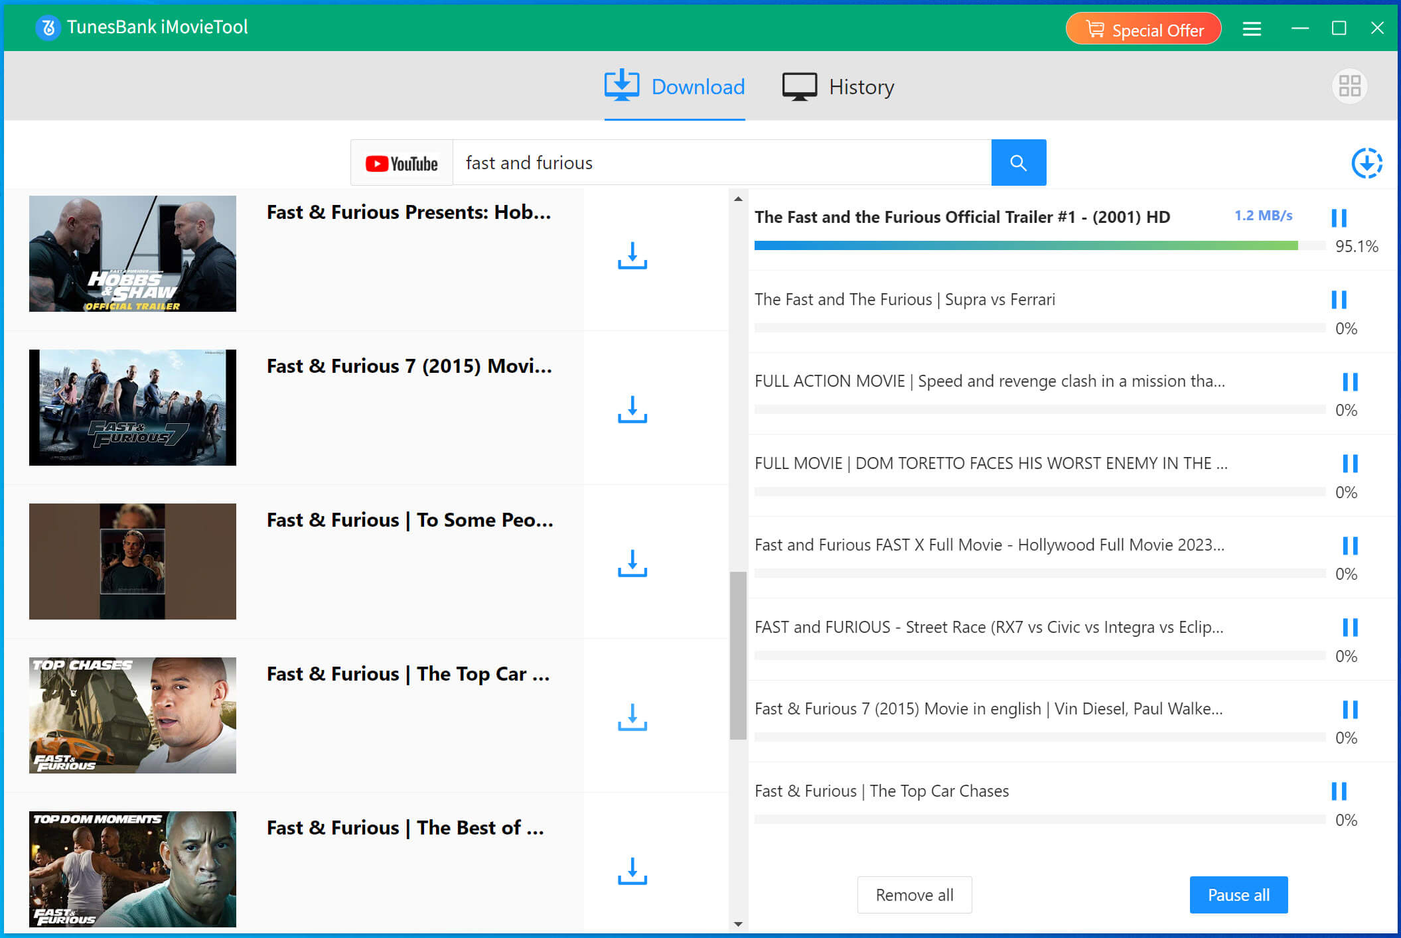Click the Special Offer button
The image size is (1401, 938).
click(1143, 29)
